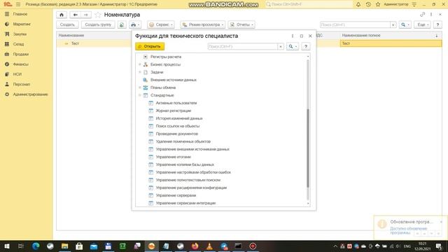Image resolution: width=448 pixels, height=252 pixels.
Task: Click the dialog tree's vertical scrollbar
Action: [x=308, y=148]
